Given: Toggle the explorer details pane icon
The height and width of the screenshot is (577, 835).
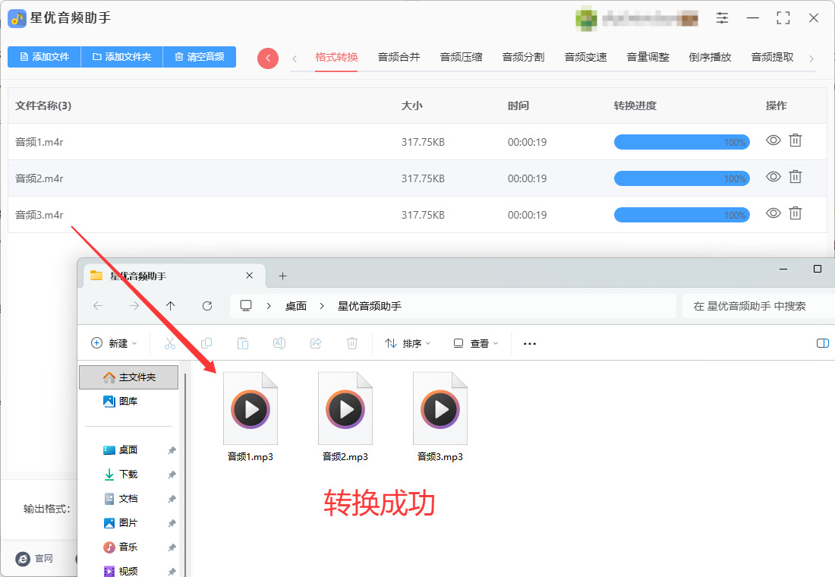Looking at the screenshot, I should [823, 343].
